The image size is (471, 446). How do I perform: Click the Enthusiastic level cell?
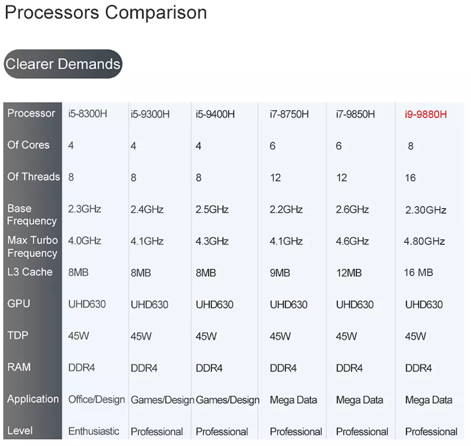click(94, 431)
